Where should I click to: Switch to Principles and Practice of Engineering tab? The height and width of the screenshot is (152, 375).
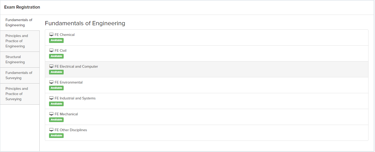point(17,41)
